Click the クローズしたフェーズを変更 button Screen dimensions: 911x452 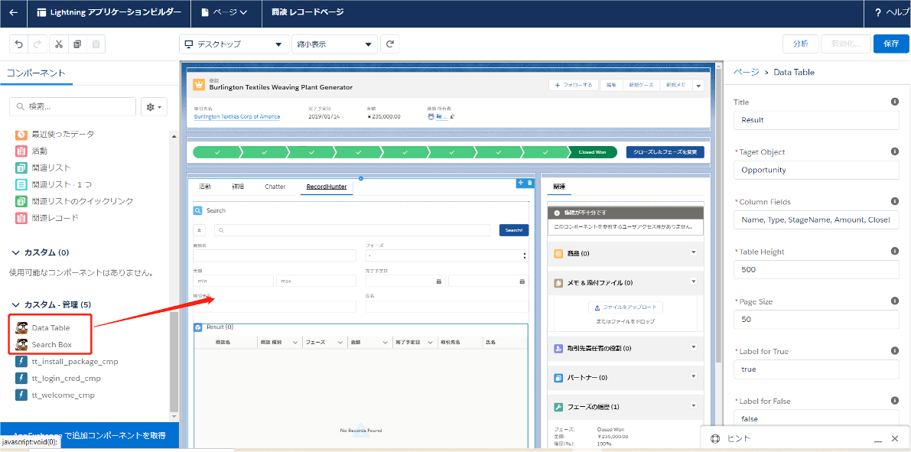click(665, 152)
